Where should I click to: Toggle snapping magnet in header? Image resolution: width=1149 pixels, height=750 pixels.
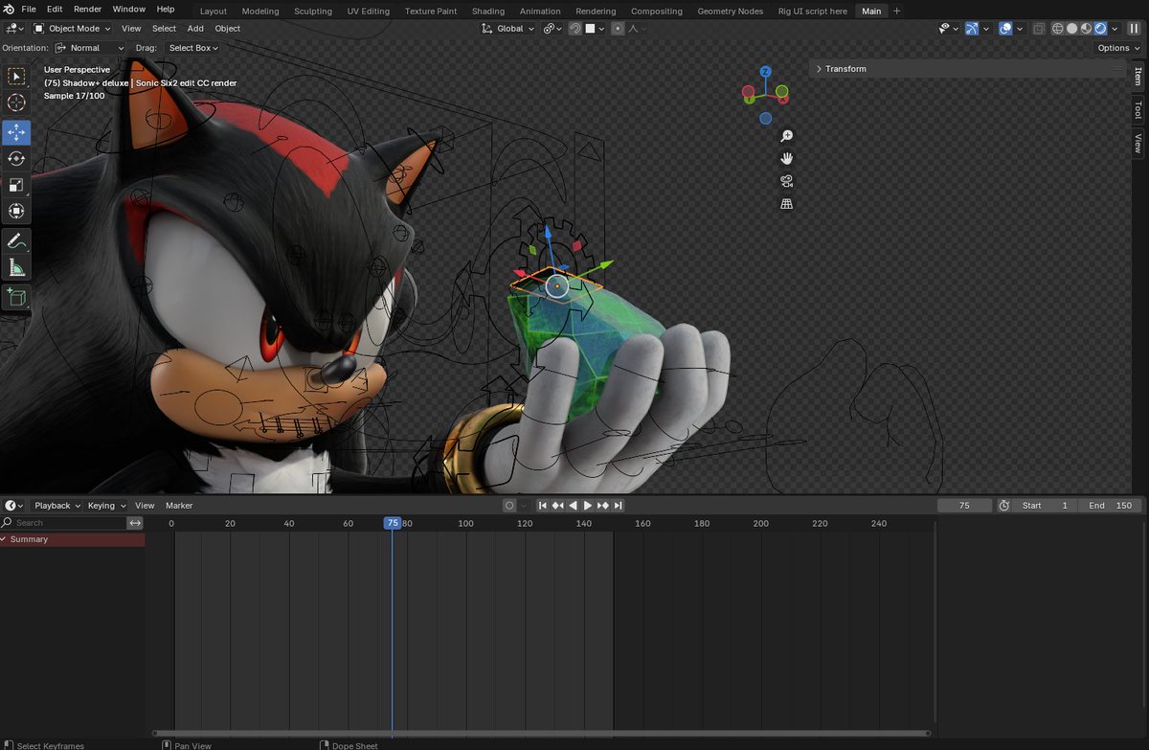[574, 29]
